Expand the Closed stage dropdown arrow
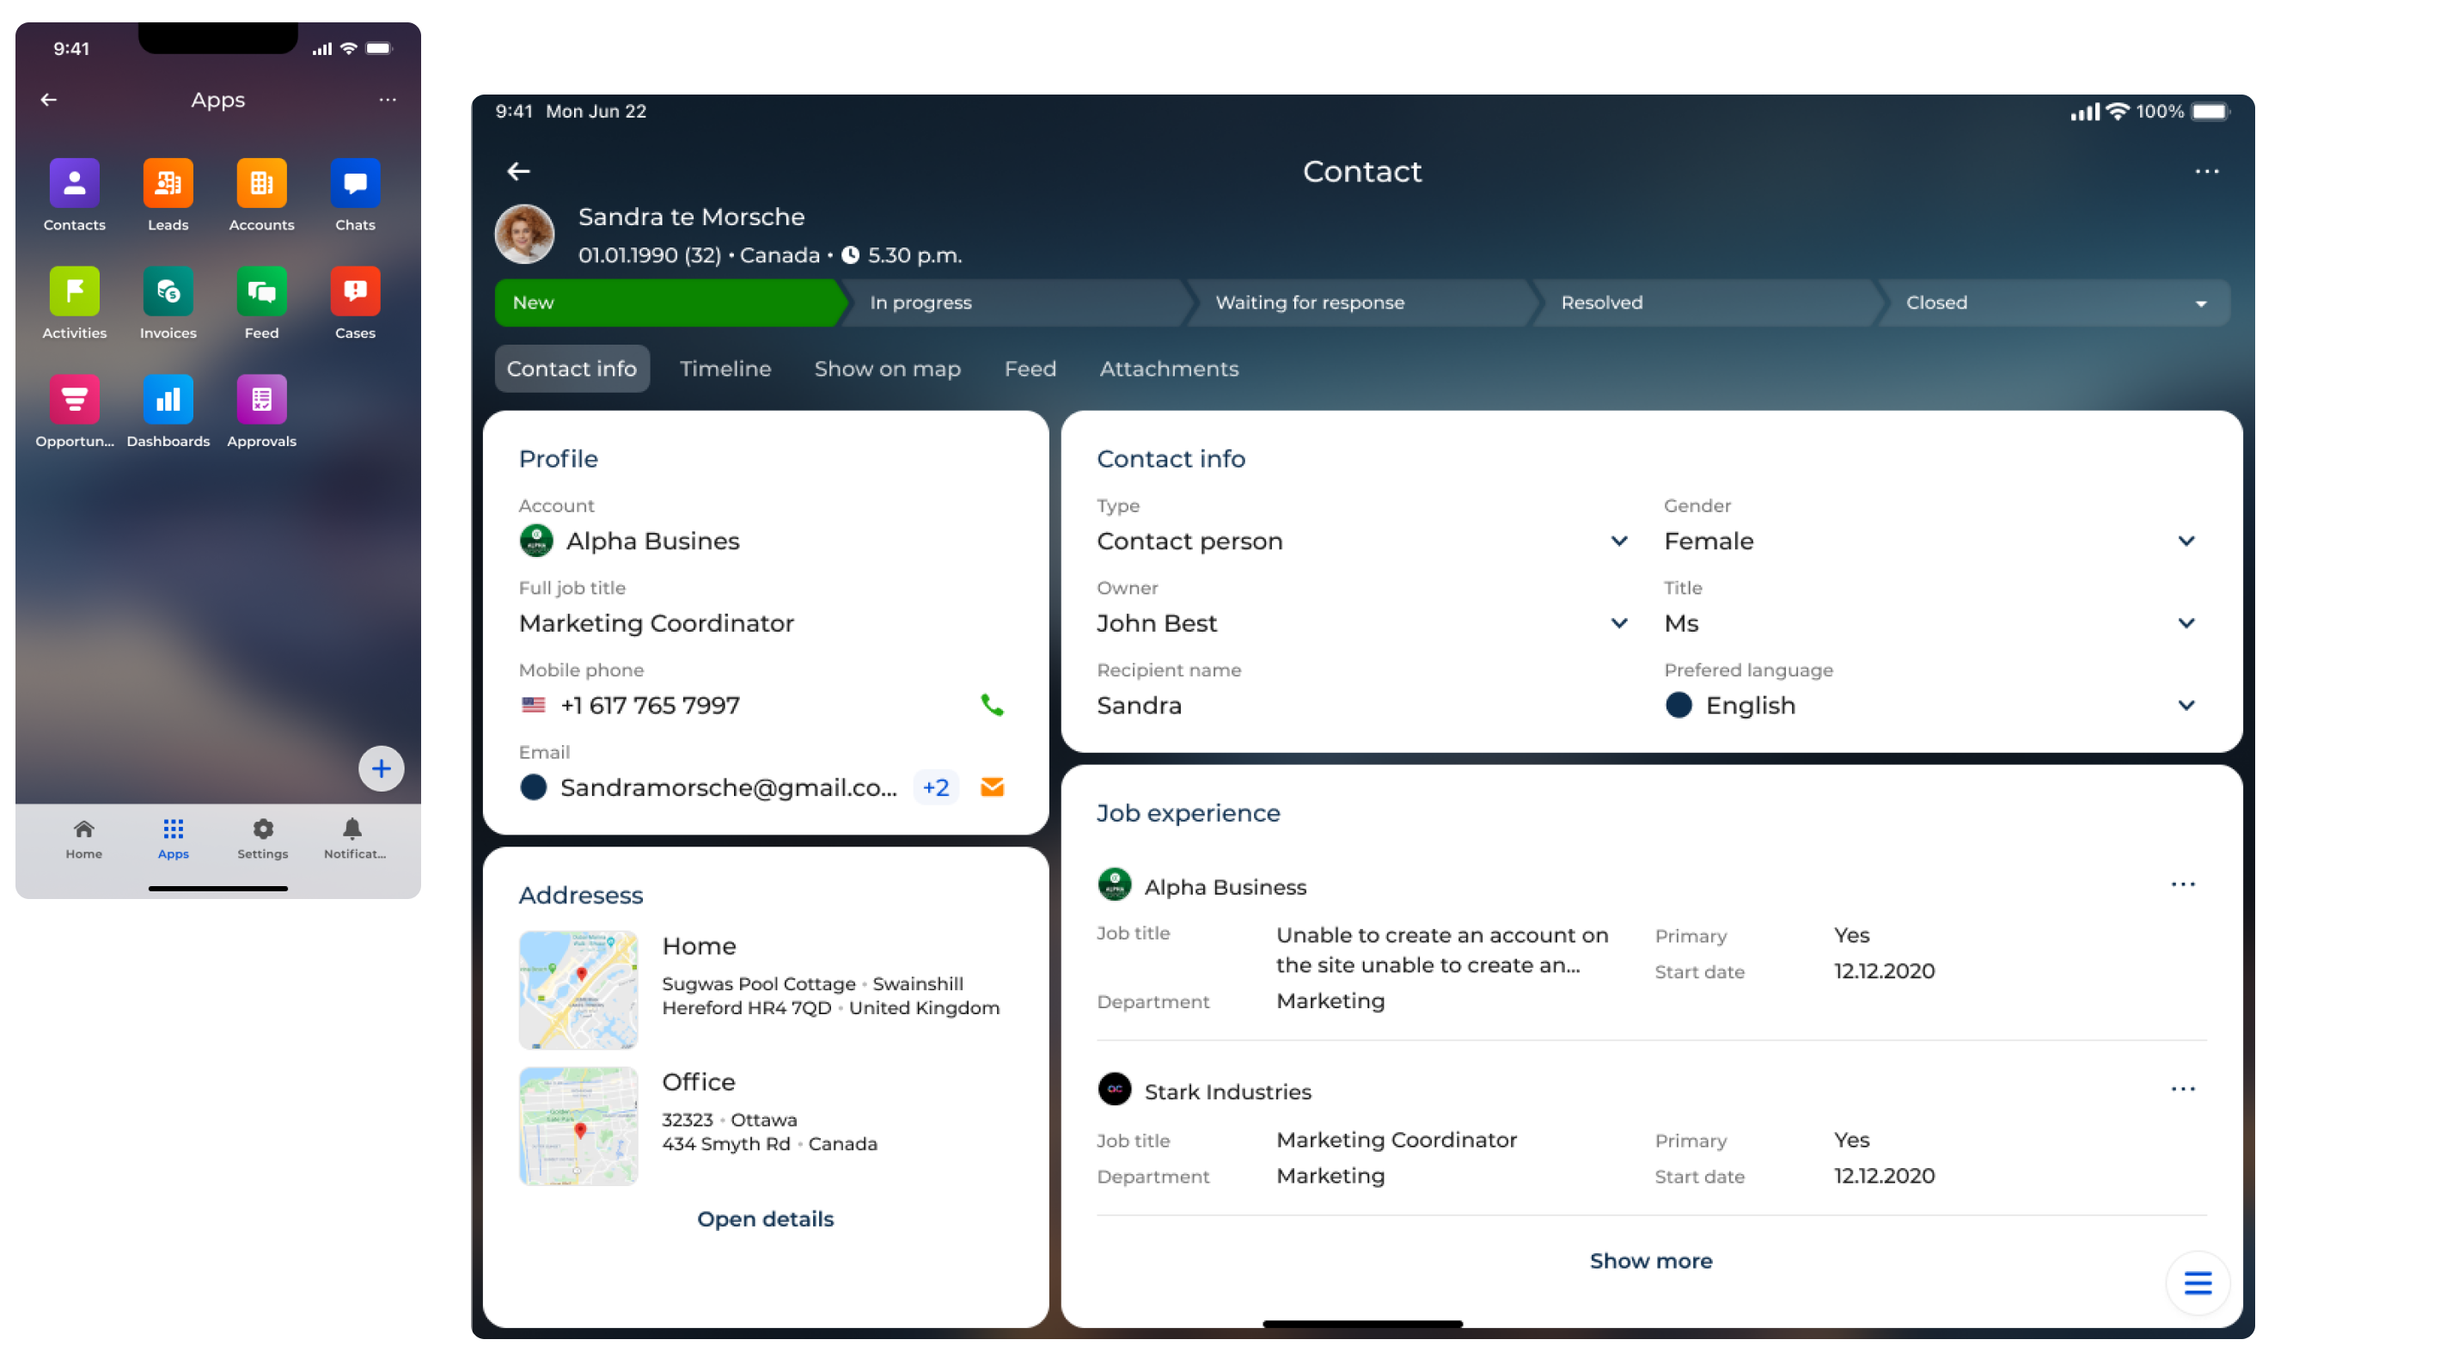The height and width of the screenshot is (1358, 2458). pyautogui.click(x=2200, y=303)
